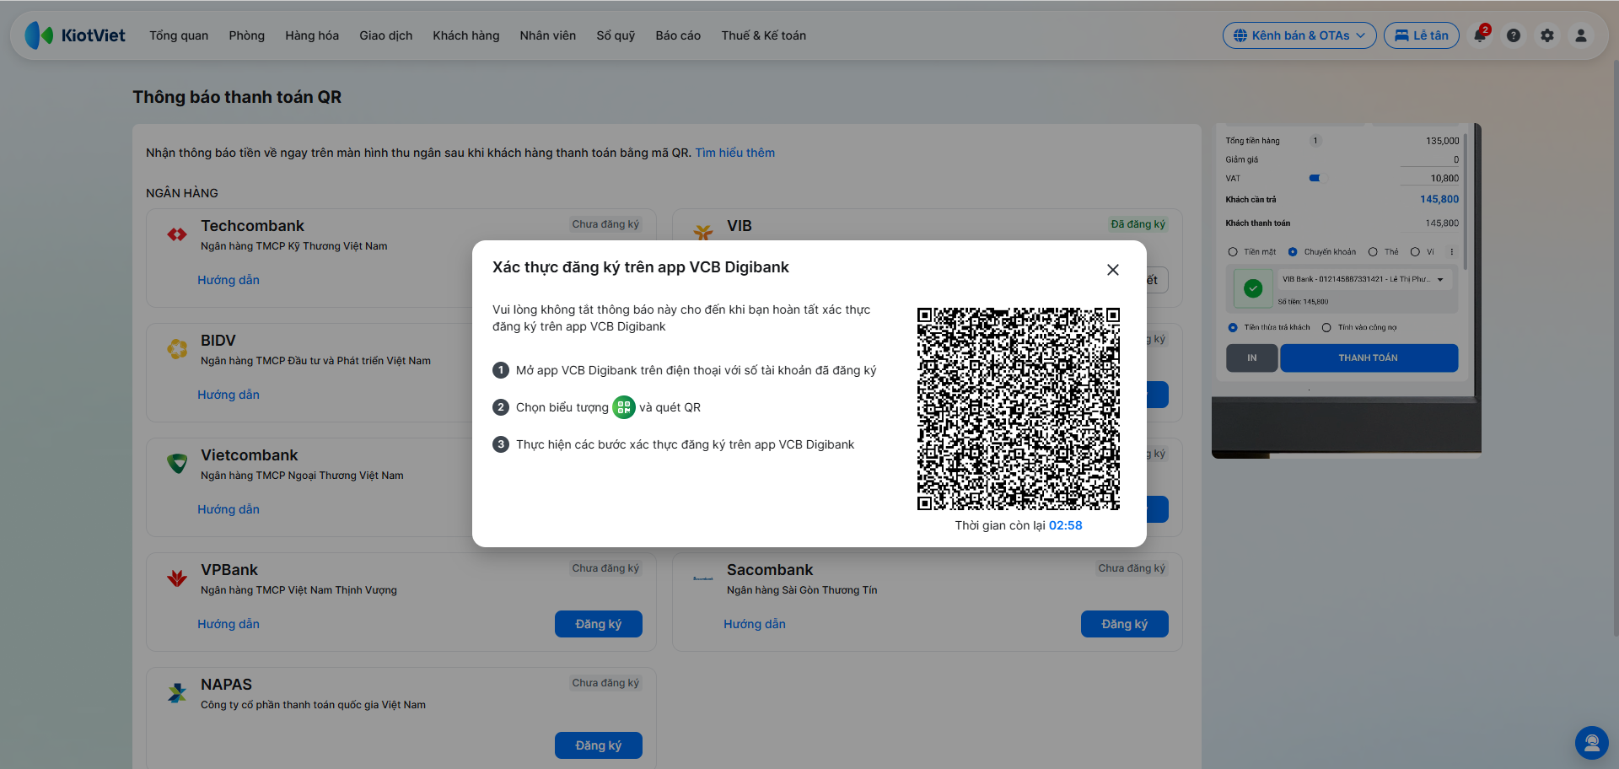
Task: Open the Phòng menu
Action: (x=247, y=35)
